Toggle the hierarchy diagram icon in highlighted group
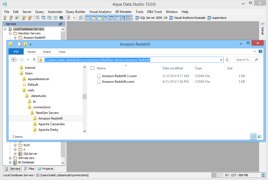Screen dimensions: 268x180 [x=124, y=18]
